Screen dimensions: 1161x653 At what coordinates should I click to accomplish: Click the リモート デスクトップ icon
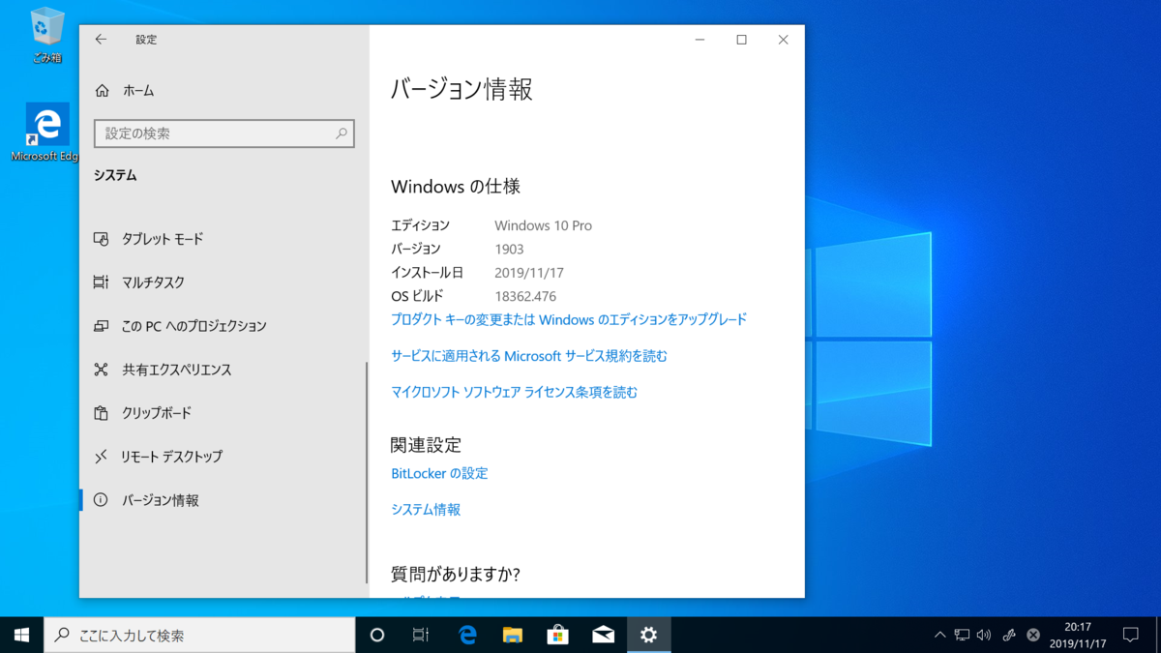(x=101, y=457)
